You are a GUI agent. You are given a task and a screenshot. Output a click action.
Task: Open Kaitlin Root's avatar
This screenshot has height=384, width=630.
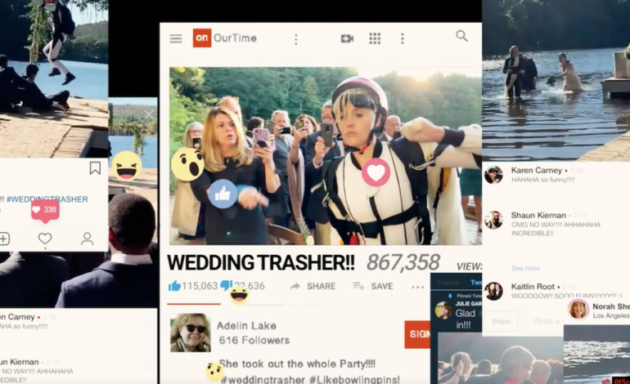[x=493, y=292]
